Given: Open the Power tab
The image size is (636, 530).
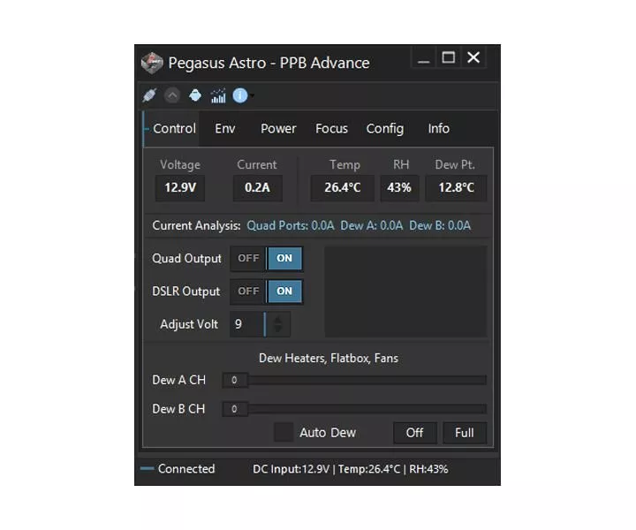Looking at the screenshot, I should click(278, 129).
